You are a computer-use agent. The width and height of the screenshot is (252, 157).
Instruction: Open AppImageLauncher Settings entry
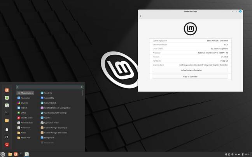click(54, 113)
